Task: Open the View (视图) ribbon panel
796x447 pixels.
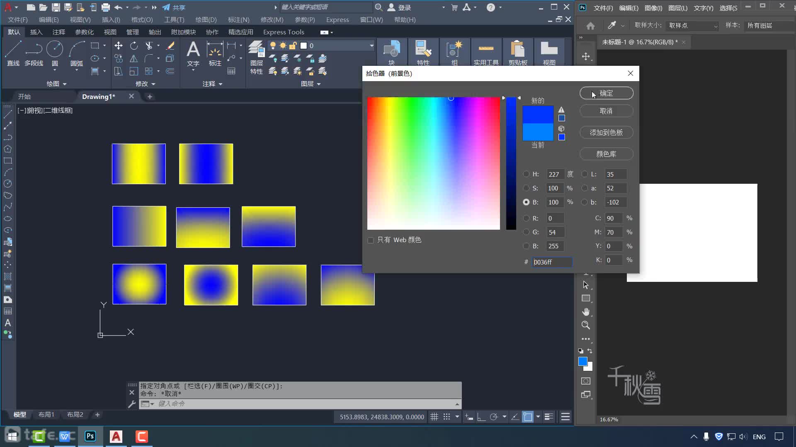Action: point(549,53)
